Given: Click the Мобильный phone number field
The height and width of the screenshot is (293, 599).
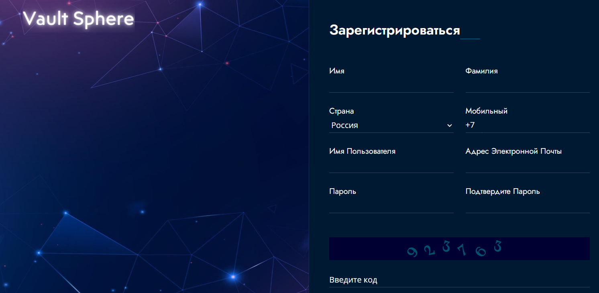Looking at the screenshot, I should pyautogui.click(x=528, y=125).
